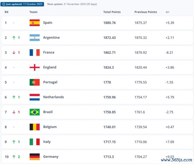Image resolution: width=194 pixels, height=164 pixels.
Task: Click the red down arrow for France
Action: [x=14, y=53]
